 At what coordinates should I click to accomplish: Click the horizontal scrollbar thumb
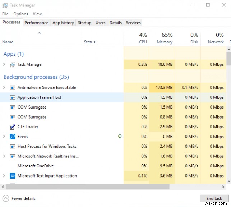pyautogui.click(x=88, y=187)
